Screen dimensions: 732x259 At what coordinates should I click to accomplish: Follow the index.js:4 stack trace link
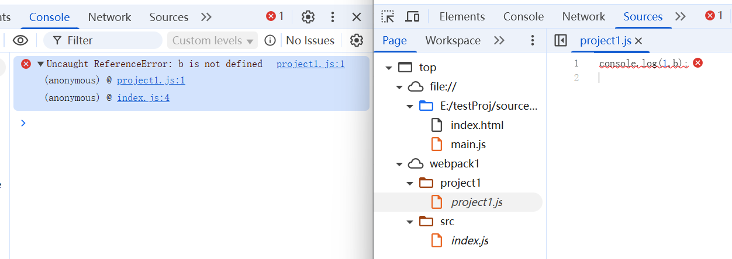point(143,98)
